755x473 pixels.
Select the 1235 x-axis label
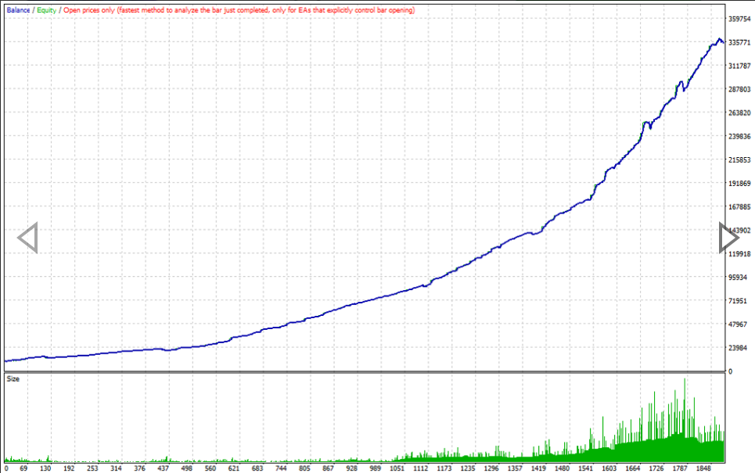(468, 468)
